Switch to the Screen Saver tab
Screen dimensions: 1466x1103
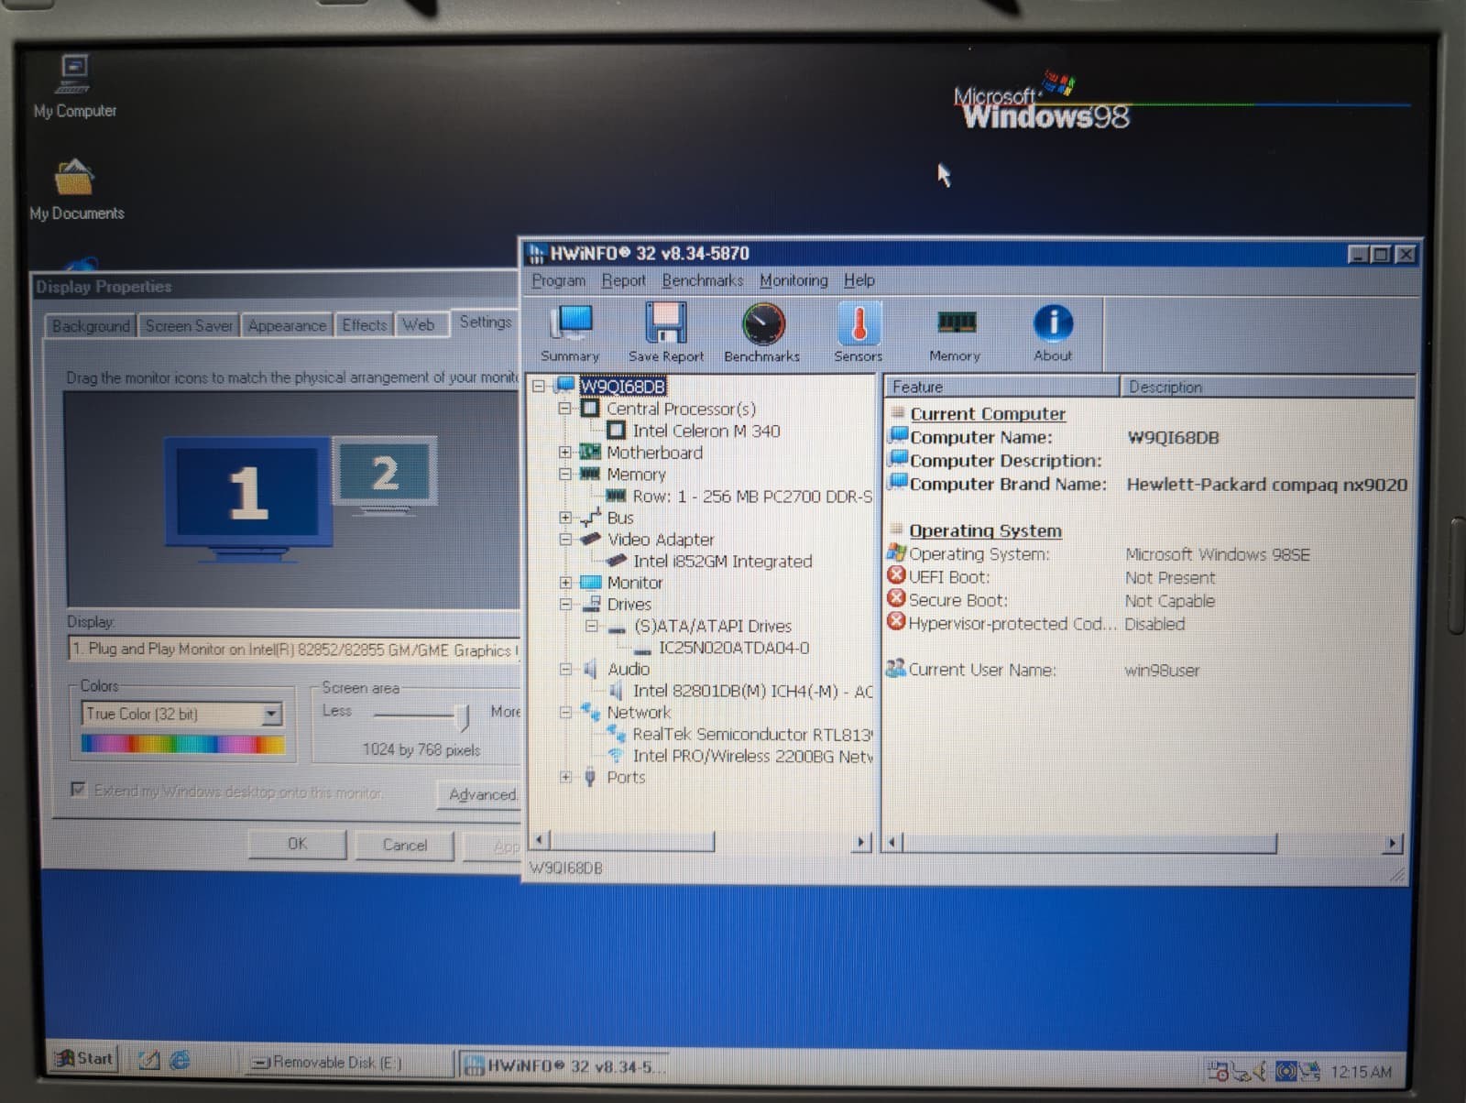tap(189, 326)
